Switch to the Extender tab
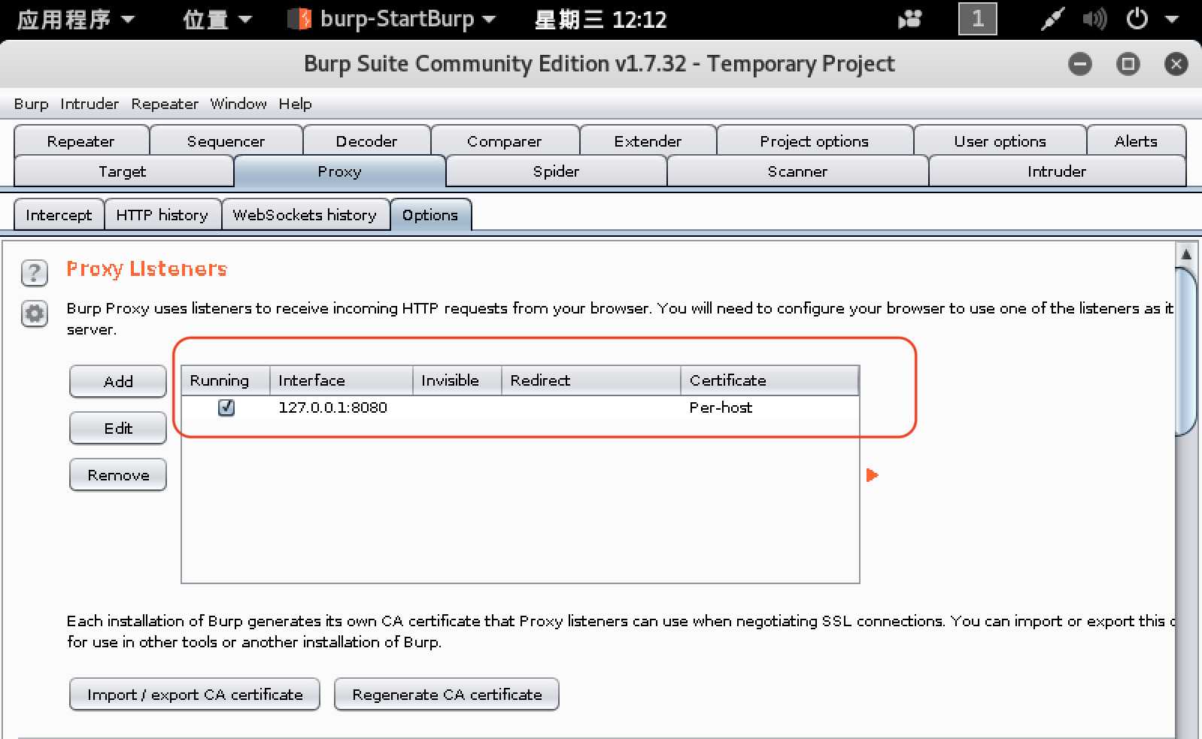The height and width of the screenshot is (739, 1202). click(648, 141)
